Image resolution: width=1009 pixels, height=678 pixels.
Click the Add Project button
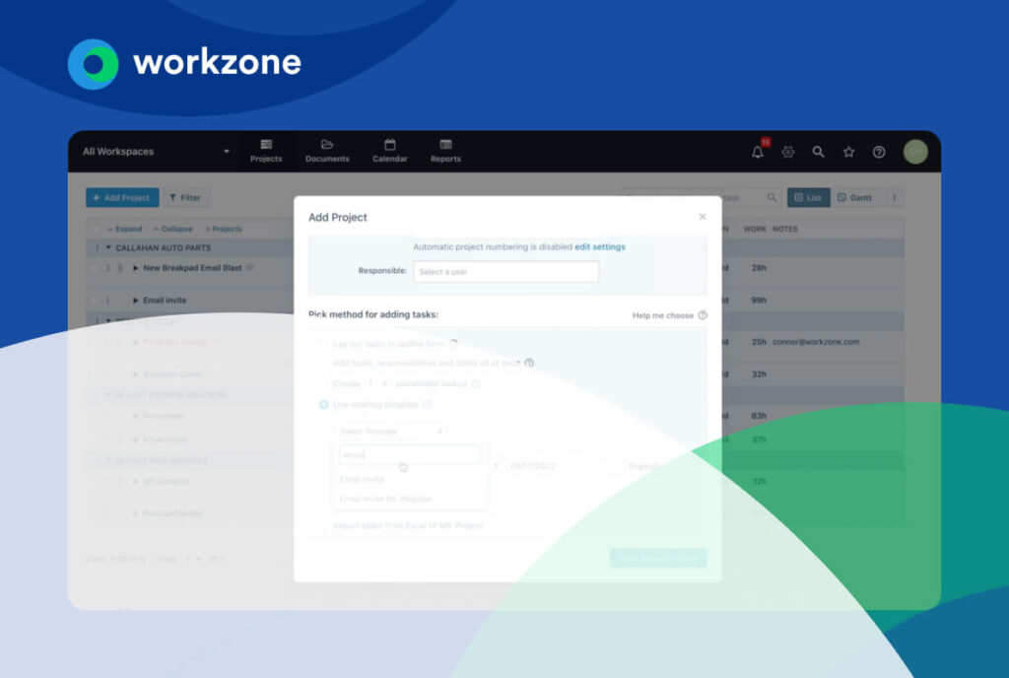(121, 197)
